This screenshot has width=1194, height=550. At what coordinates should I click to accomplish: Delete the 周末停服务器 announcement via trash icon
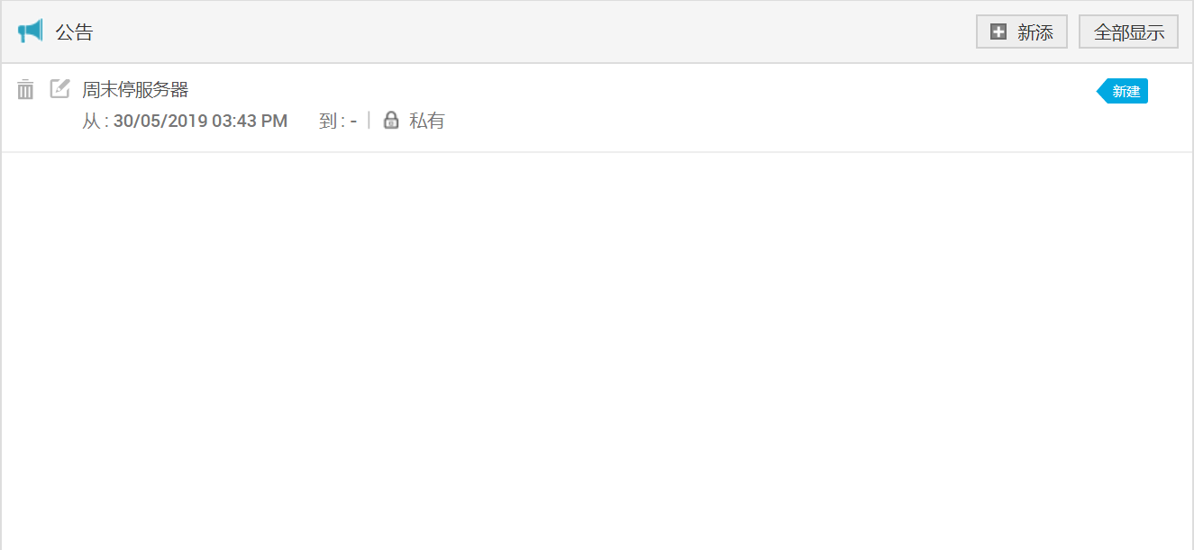[x=25, y=89]
